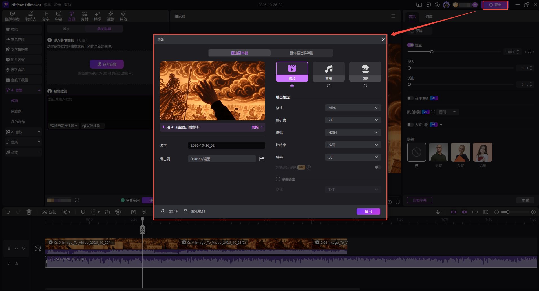Switch to 速度 speed tab in right panel
This screenshot has height=291, width=539.
[429, 17]
